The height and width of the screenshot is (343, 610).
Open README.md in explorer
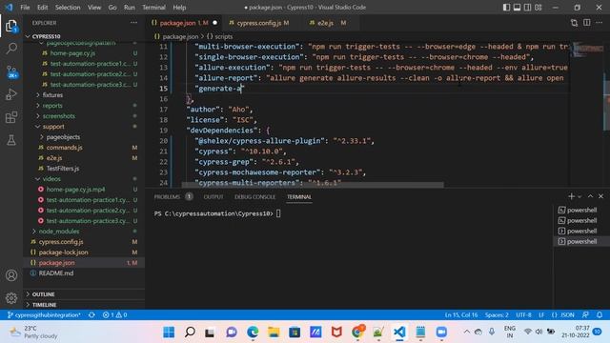pyautogui.click(x=56, y=273)
